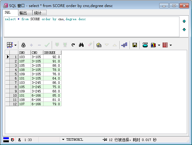Click the previous record up triangle
Screen dimensions: 192x145
tap(115, 45)
